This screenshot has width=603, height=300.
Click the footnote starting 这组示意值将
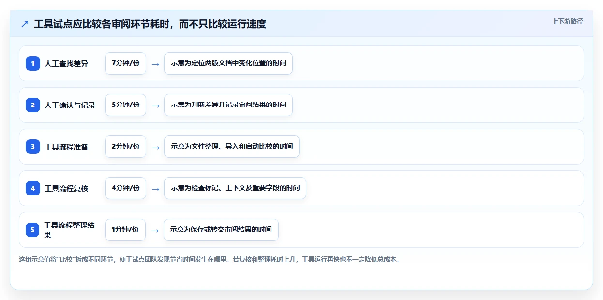pyautogui.click(x=209, y=259)
